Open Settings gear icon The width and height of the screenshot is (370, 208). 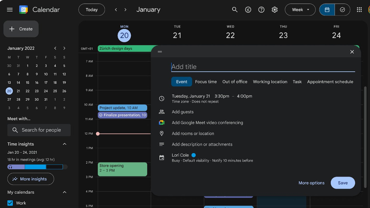pyautogui.click(x=274, y=10)
